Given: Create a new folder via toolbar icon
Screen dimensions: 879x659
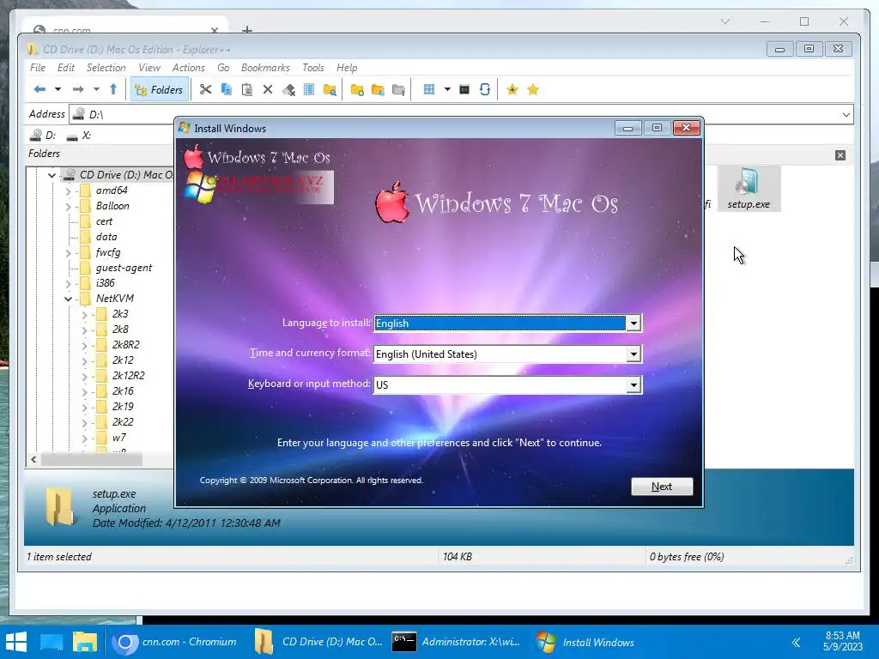Looking at the screenshot, I should point(357,89).
